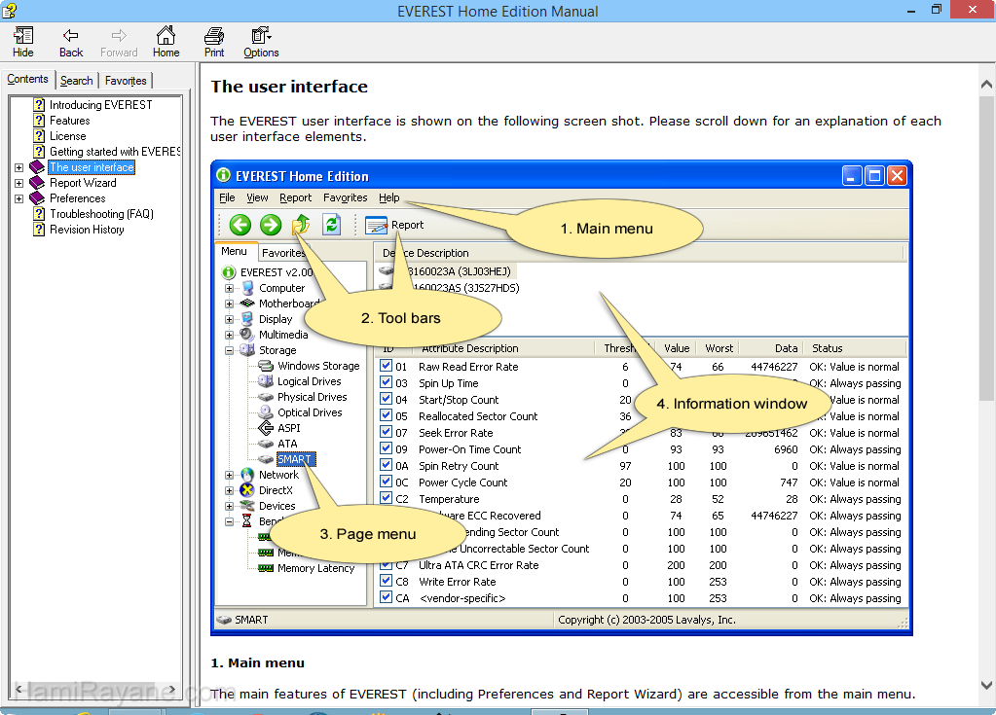Toggle the Spin Retry Count checkbox

(x=386, y=465)
